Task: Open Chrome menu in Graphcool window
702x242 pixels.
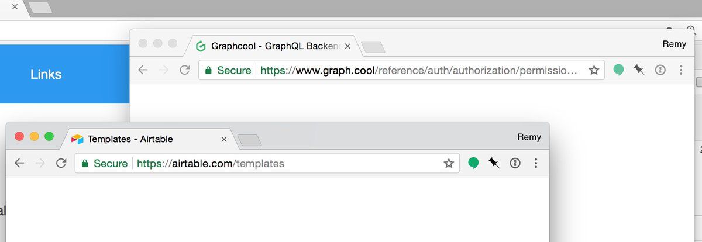Action: (681, 70)
